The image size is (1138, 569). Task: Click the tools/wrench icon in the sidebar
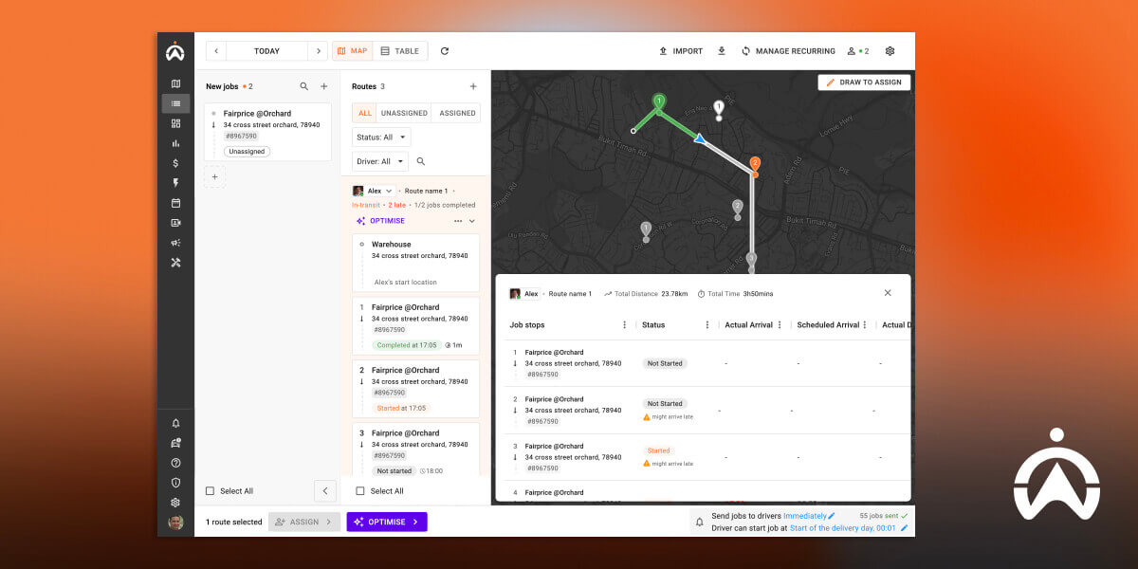175,263
